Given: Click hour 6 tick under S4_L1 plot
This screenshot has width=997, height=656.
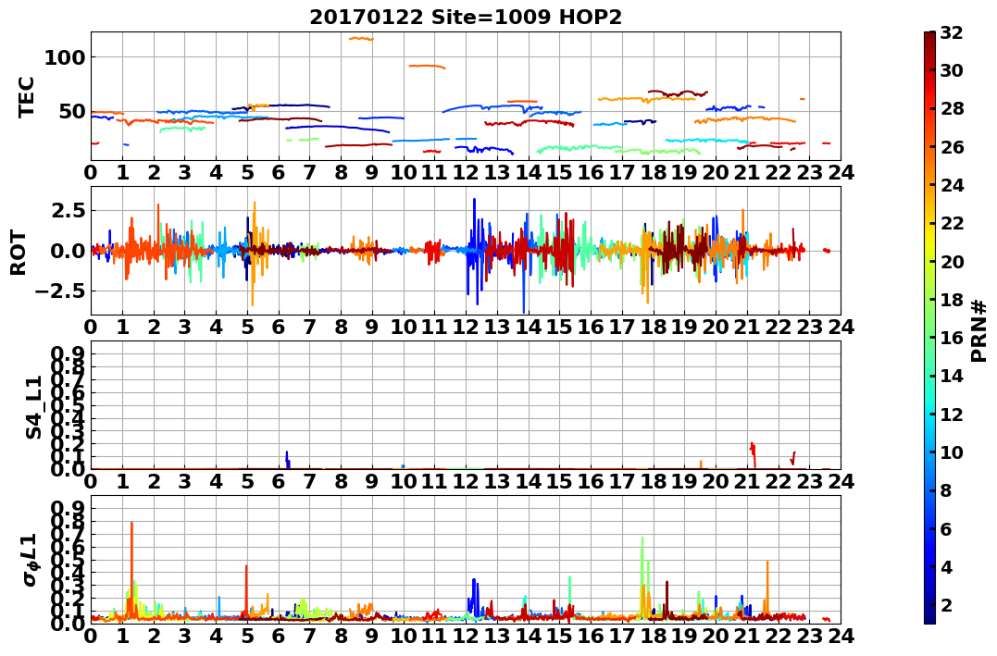Looking at the screenshot, I should coord(279,481).
